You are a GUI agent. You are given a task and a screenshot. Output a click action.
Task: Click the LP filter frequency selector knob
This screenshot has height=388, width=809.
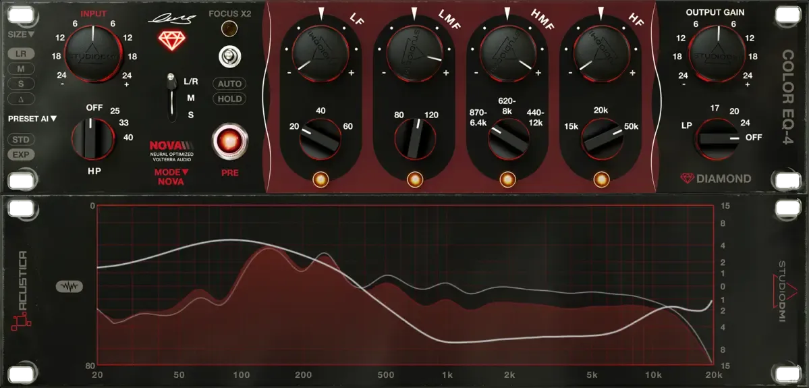717,139
